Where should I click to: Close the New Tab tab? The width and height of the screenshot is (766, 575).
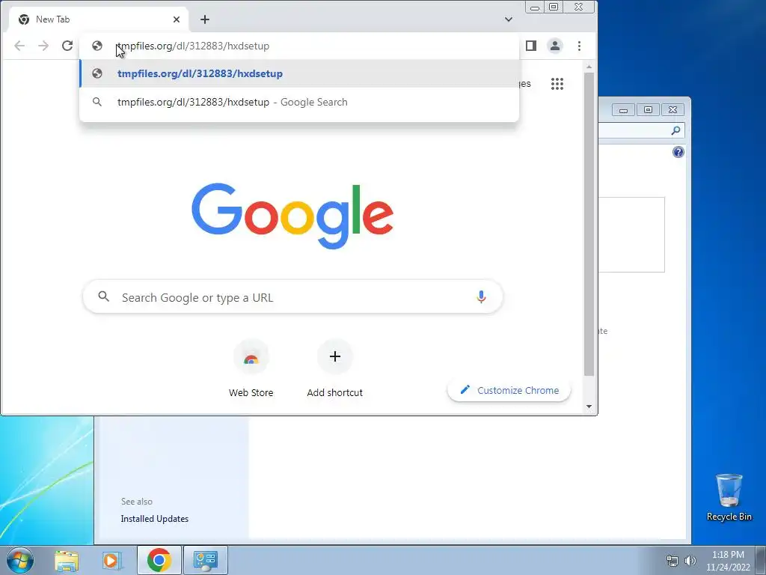[x=177, y=19]
